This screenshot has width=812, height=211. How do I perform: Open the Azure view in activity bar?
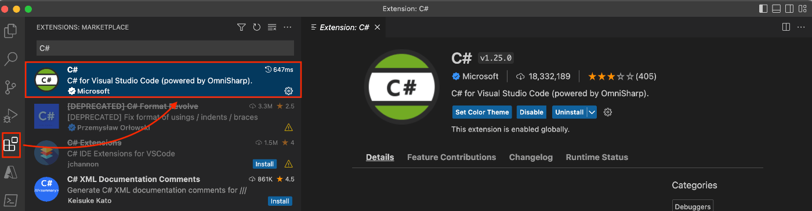[10, 172]
